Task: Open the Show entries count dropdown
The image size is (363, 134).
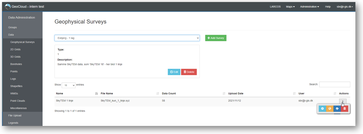Action: [x=68, y=85]
